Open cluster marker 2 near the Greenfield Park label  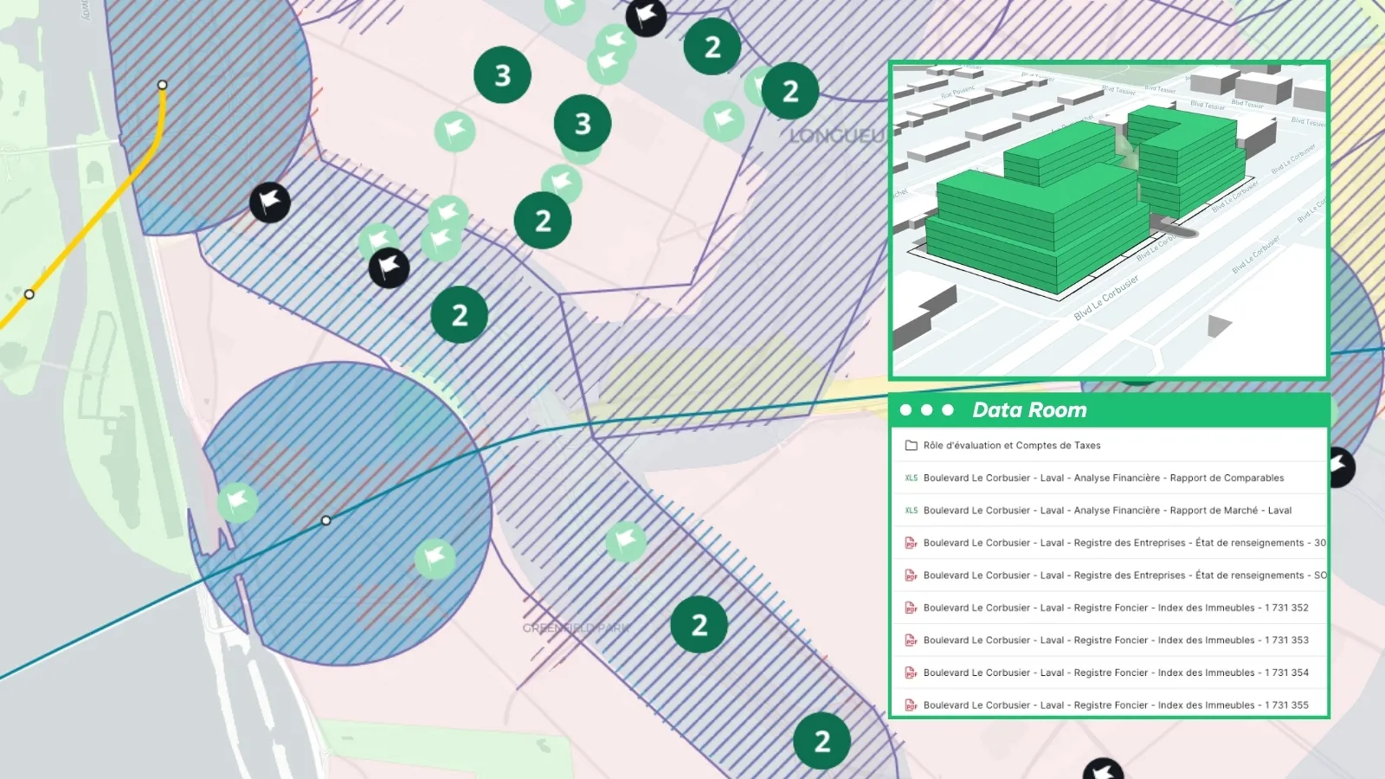pyautogui.click(x=699, y=625)
